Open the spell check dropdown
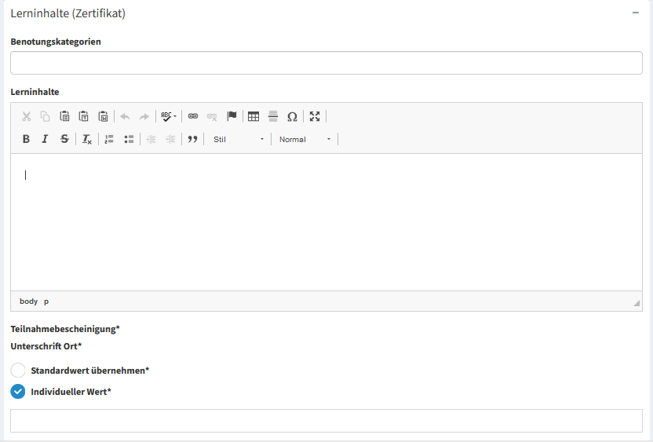 click(x=169, y=116)
